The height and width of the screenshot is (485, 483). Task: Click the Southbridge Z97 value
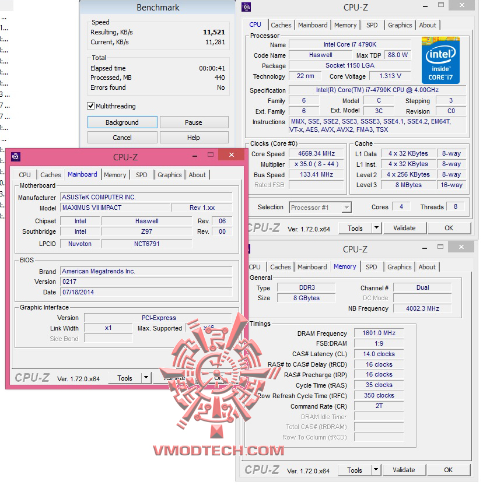click(x=147, y=231)
